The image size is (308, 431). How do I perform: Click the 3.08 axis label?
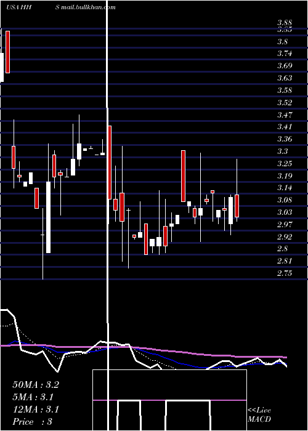point(285,200)
